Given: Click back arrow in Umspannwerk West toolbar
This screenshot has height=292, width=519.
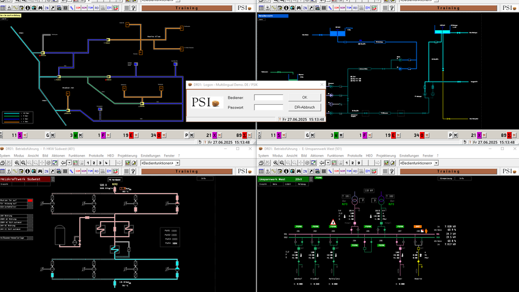Looking at the screenshot, I should (x=322, y=163).
